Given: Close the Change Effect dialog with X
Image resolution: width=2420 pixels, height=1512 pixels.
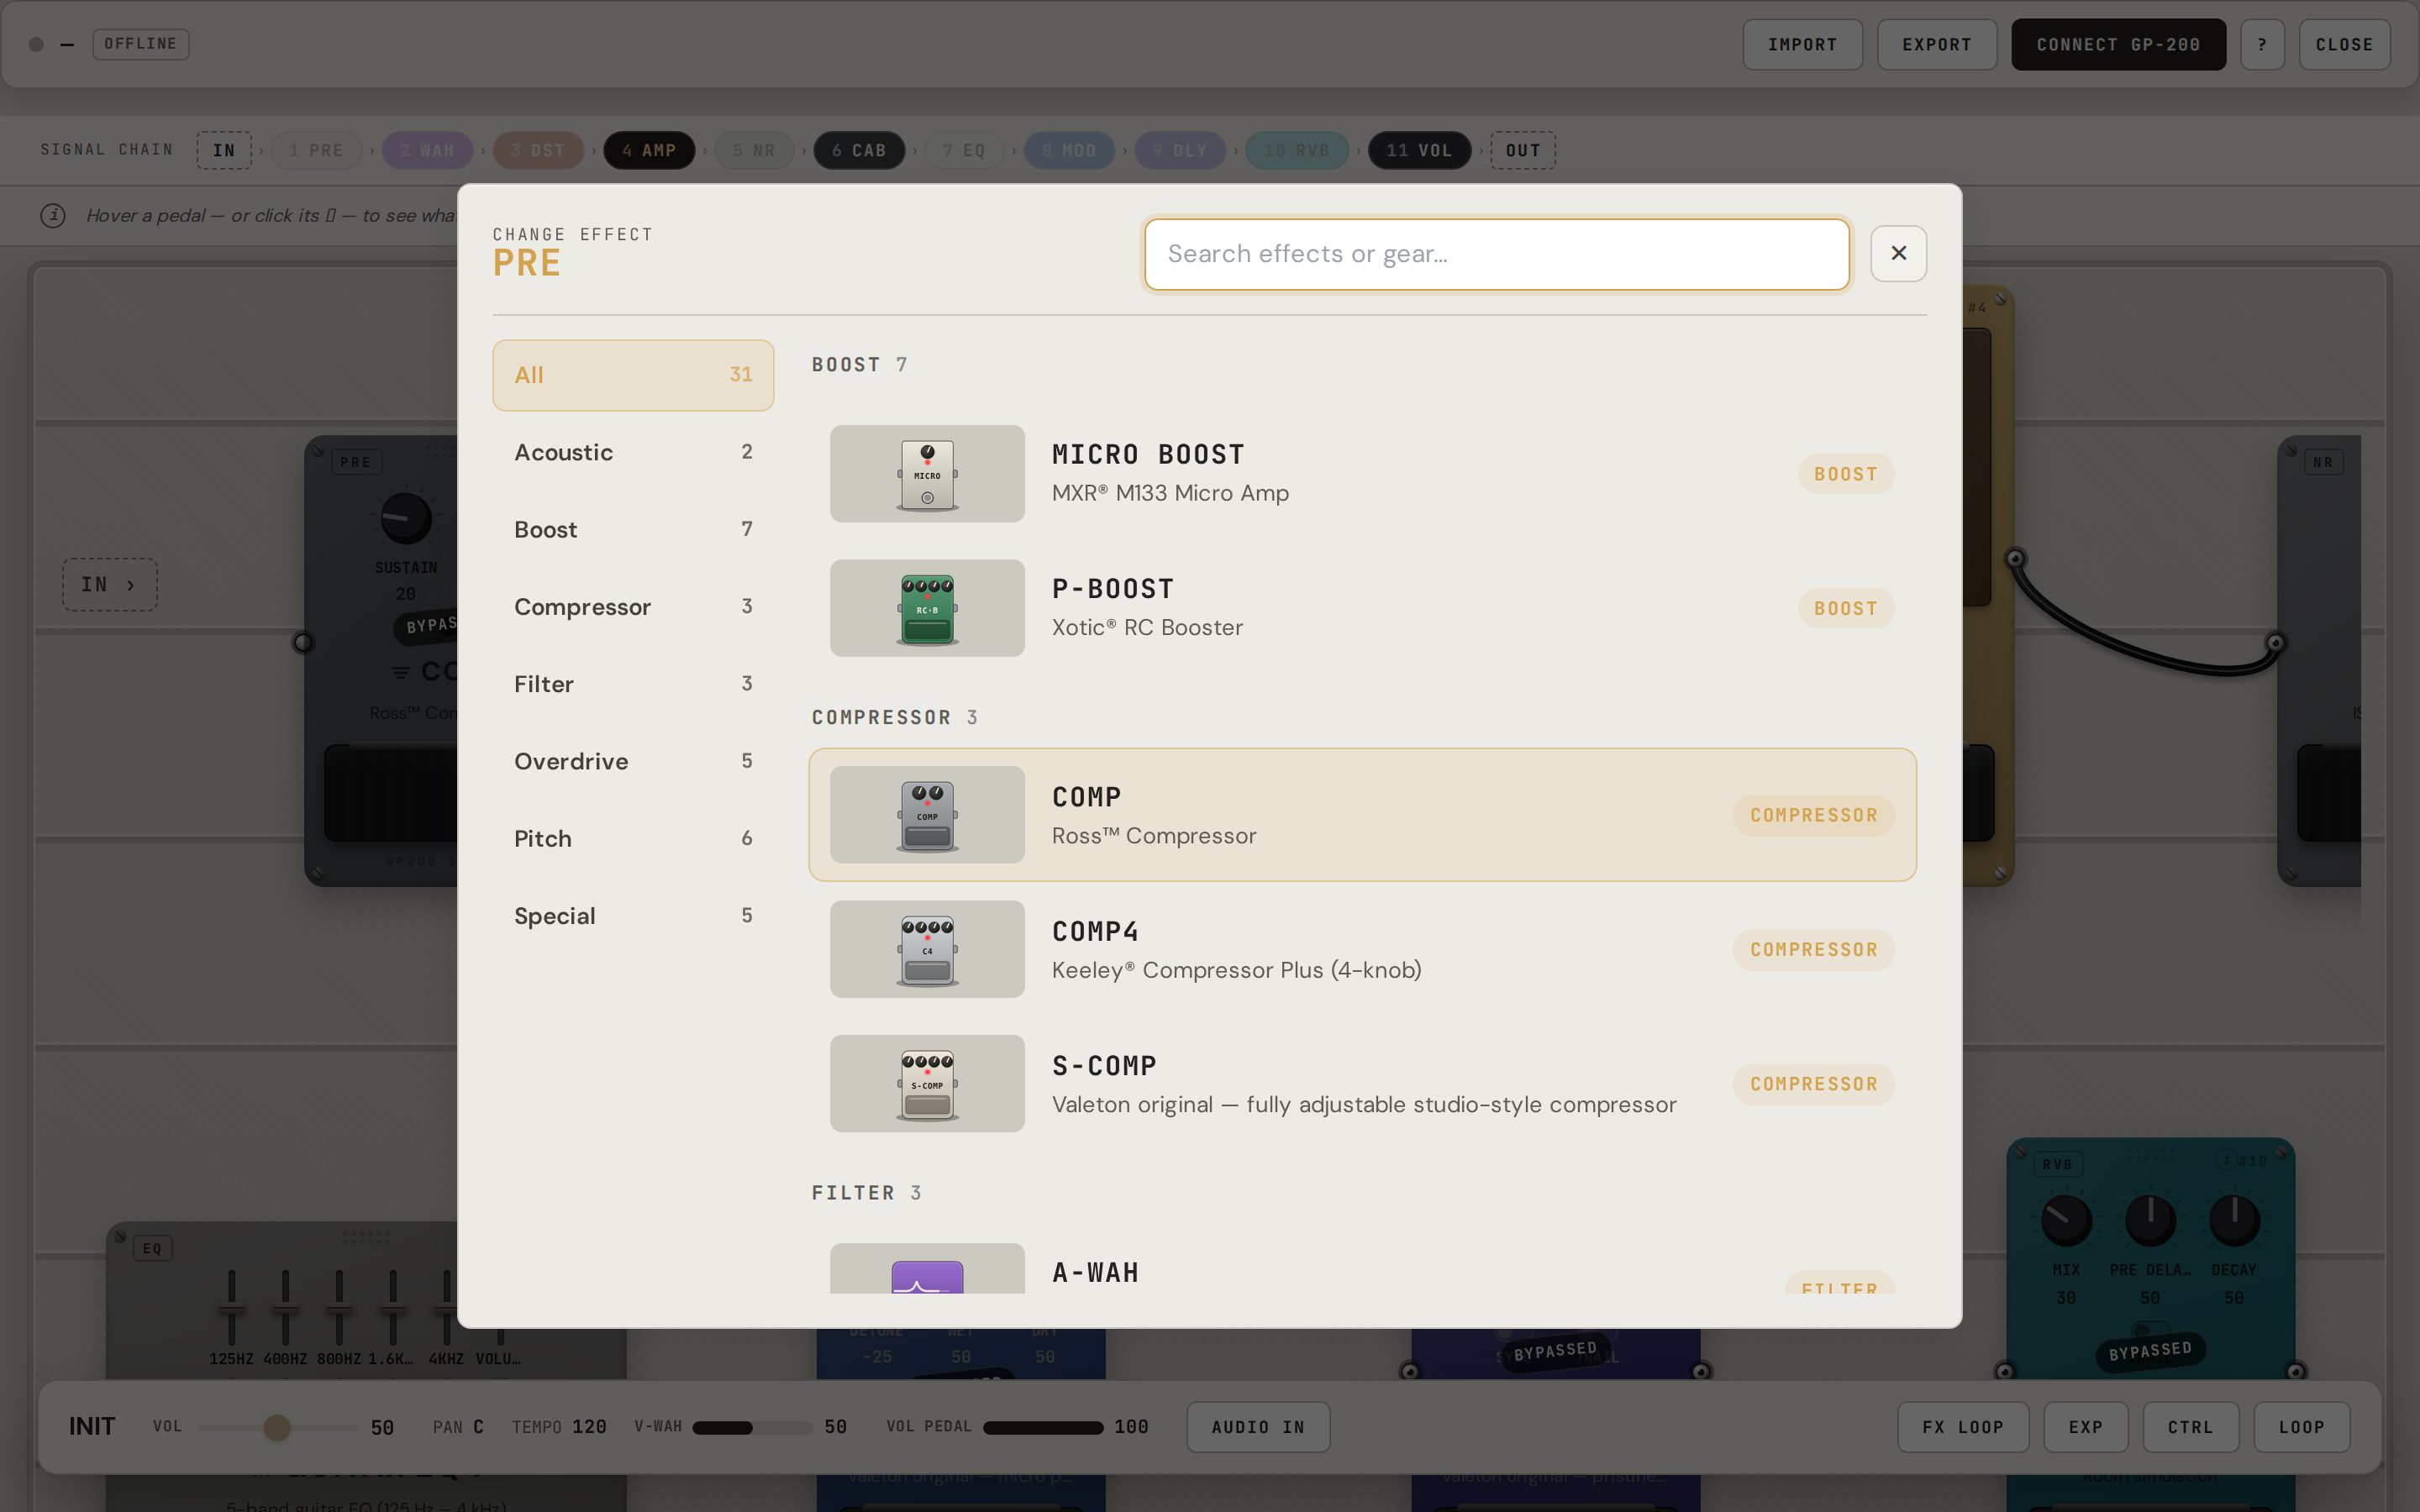Looking at the screenshot, I should (x=1898, y=254).
